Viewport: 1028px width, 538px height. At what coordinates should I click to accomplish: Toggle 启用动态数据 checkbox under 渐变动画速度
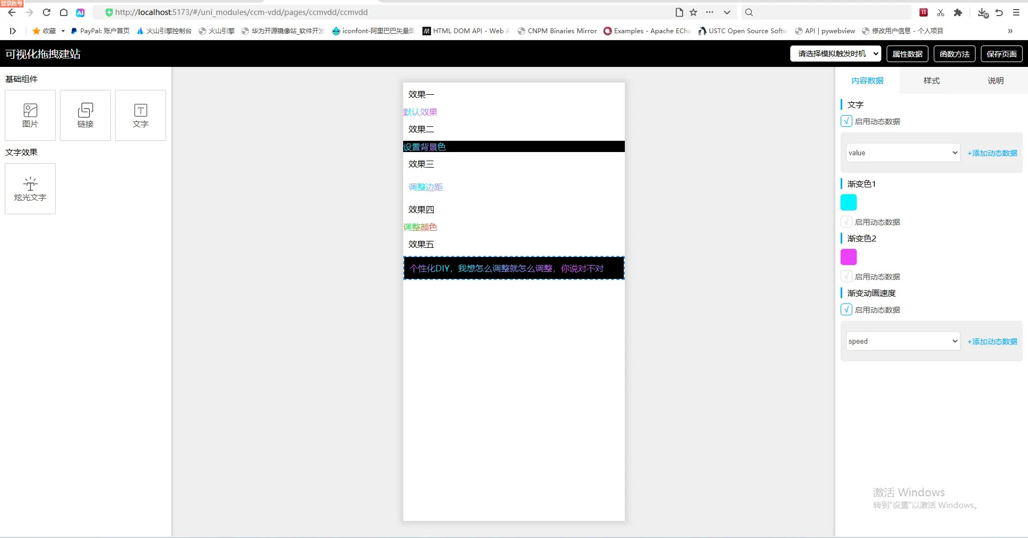coord(846,309)
